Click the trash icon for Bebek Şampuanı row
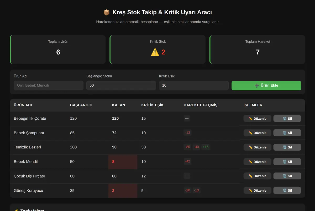The width and height of the screenshot is (315, 211). point(285,133)
